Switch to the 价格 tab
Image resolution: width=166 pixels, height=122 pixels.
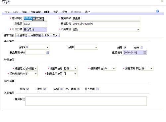coord(47,35)
